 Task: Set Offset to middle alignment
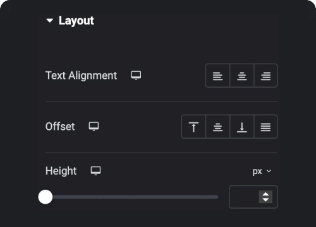pyautogui.click(x=217, y=127)
